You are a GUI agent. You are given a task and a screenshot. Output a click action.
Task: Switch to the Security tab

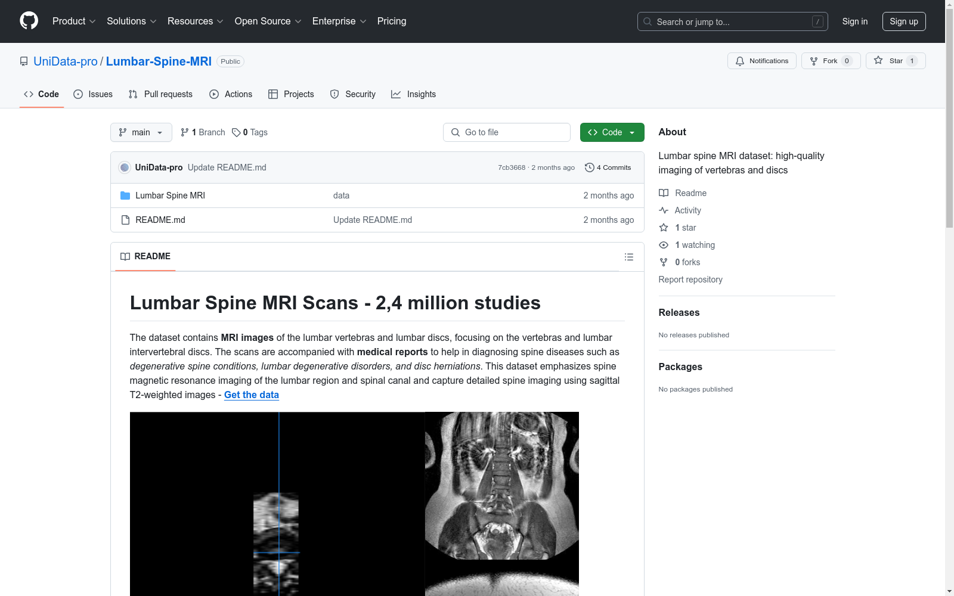coord(353,94)
